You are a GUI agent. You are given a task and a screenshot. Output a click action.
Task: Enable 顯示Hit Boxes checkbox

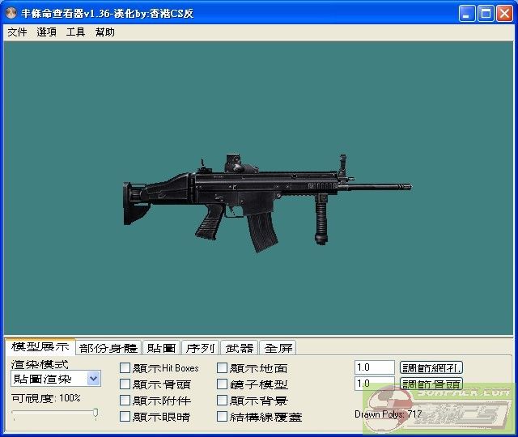tap(125, 367)
